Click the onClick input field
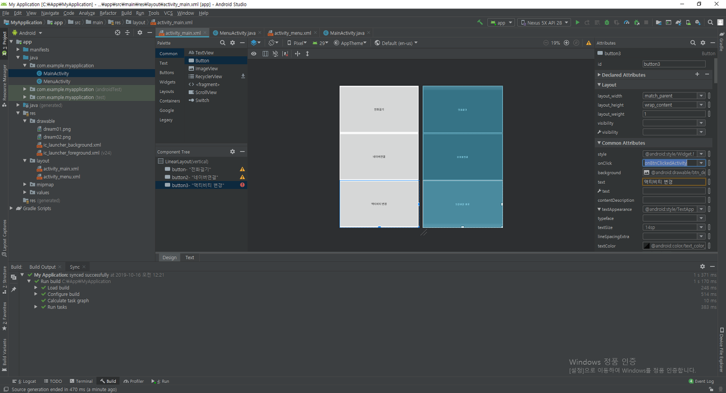This screenshot has height=393, width=726. coord(670,163)
